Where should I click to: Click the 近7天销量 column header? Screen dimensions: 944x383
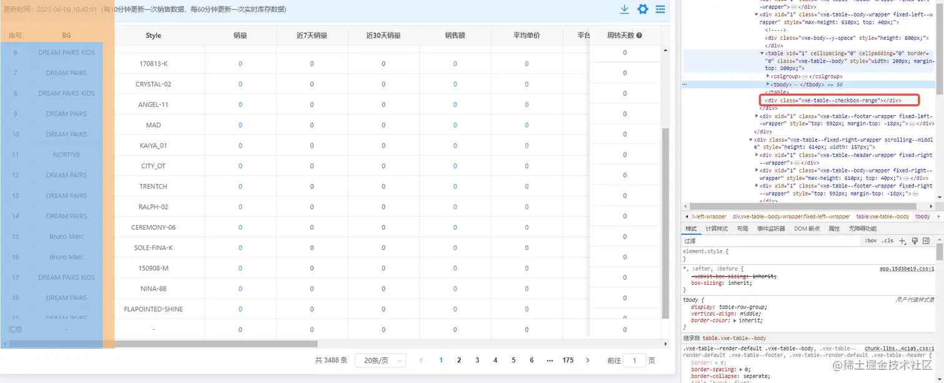pyautogui.click(x=312, y=36)
